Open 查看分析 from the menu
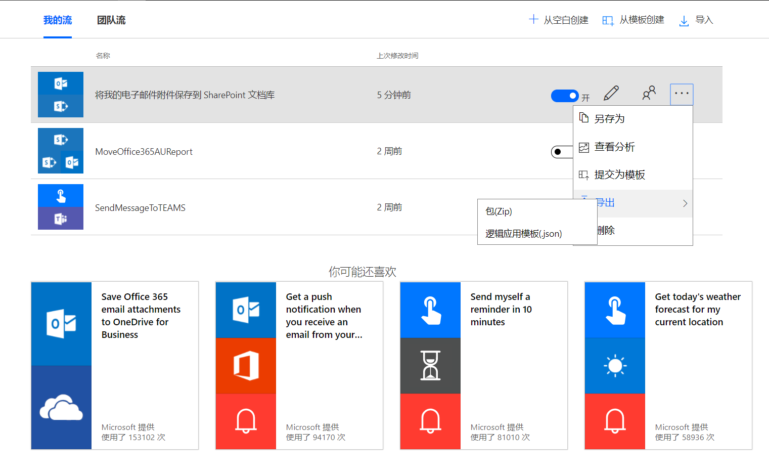This screenshot has height=475, width=769. 614,147
